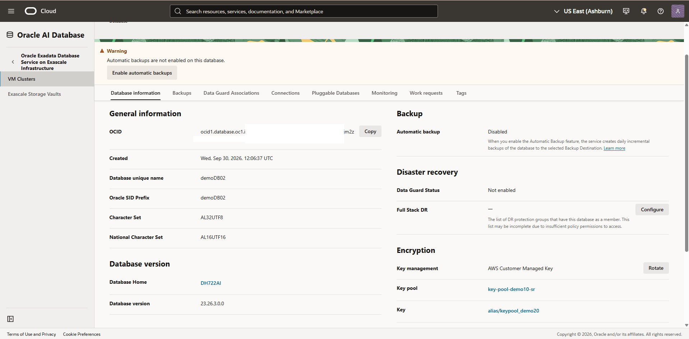689x339 pixels.
Task: Click the scrollbar down arrow
Action: click(686, 325)
